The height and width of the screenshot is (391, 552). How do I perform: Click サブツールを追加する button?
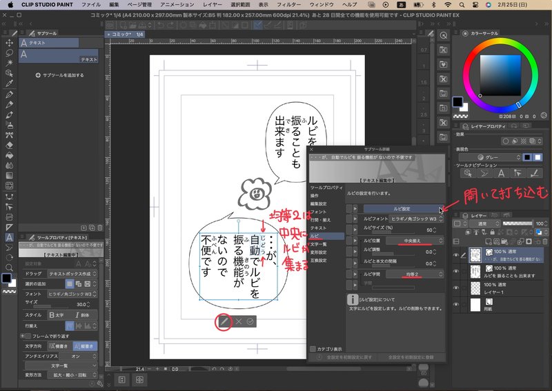(x=60, y=75)
